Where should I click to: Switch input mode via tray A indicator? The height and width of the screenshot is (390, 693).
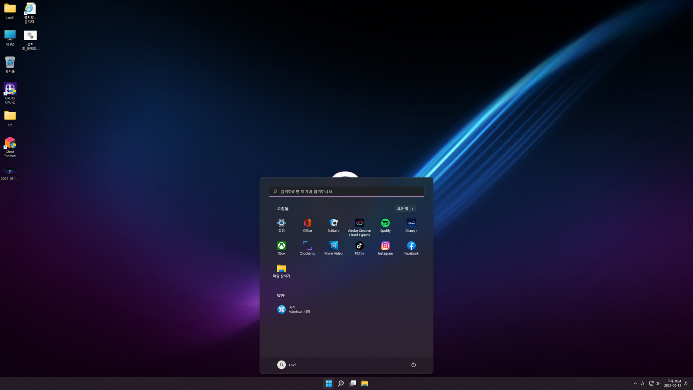643,383
